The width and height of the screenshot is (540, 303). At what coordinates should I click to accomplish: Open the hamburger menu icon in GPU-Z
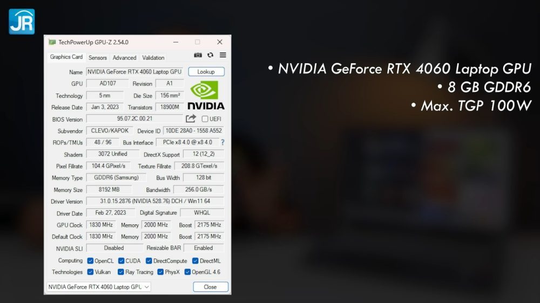[x=223, y=55]
